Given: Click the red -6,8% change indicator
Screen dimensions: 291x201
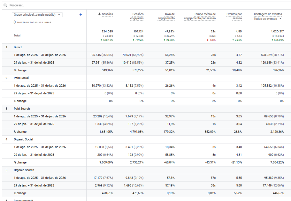Looking at the screenshot, I should point(211,40).
